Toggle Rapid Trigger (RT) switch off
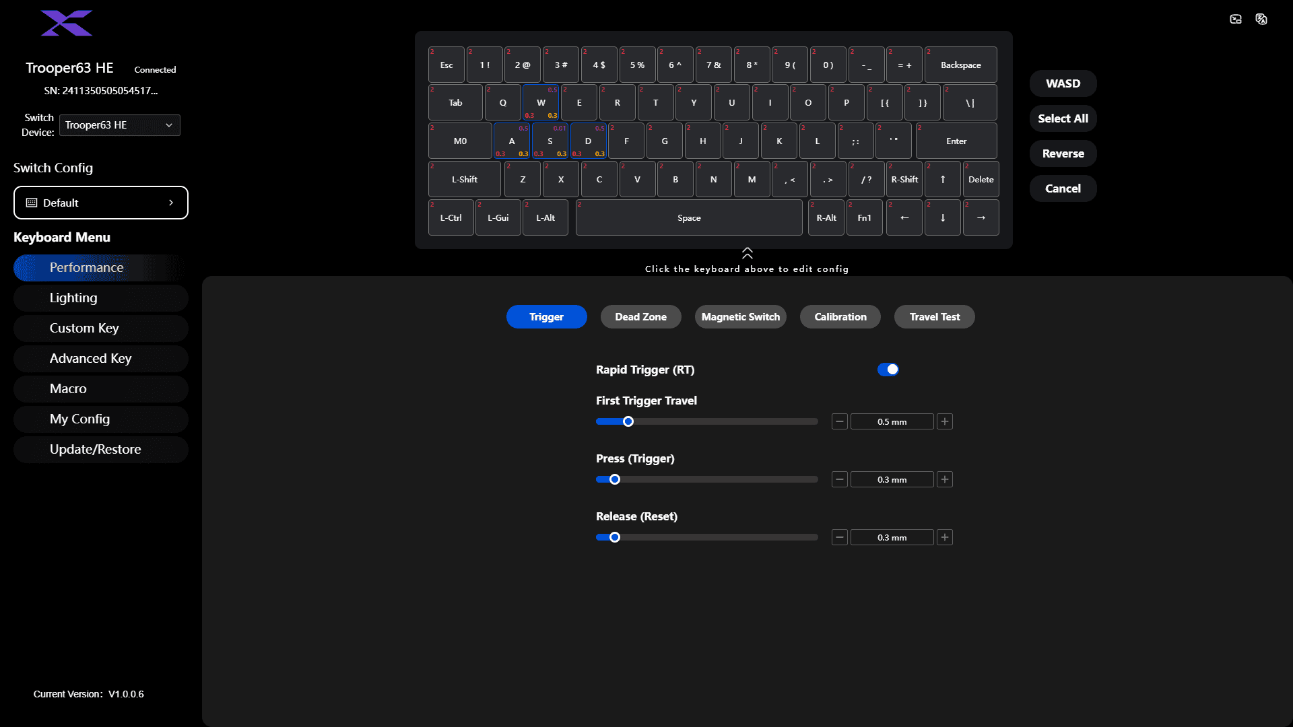Viewport: 1293px width, 727px height. pyautogui.click(x=888, y=370)
